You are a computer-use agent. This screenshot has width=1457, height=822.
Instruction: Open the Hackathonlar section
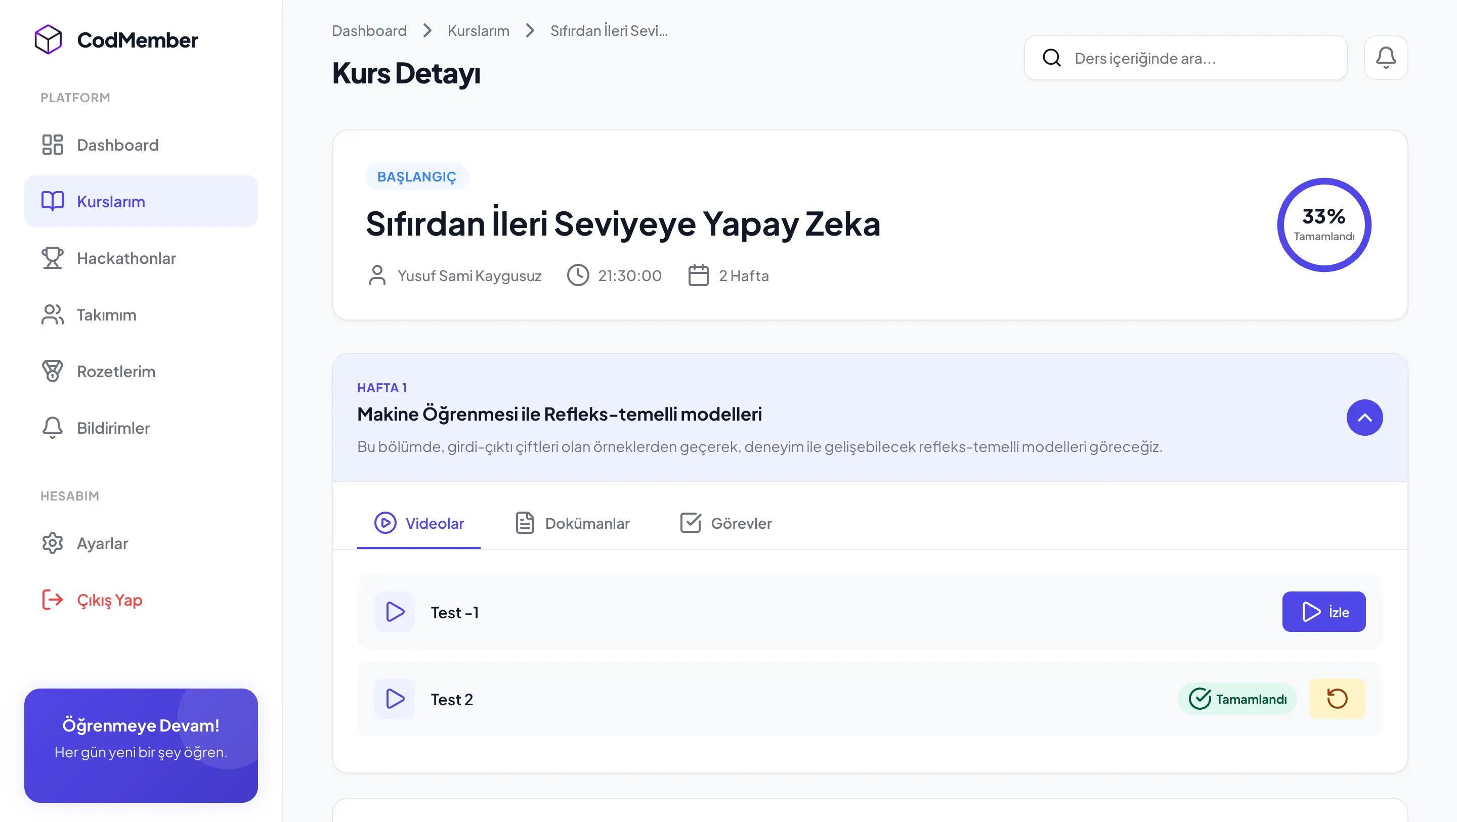(x=126, y=258)
